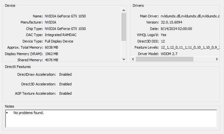
Task: Click the Approx. Total Memory value 6038 MB
Action: click(x=51, y=47)
